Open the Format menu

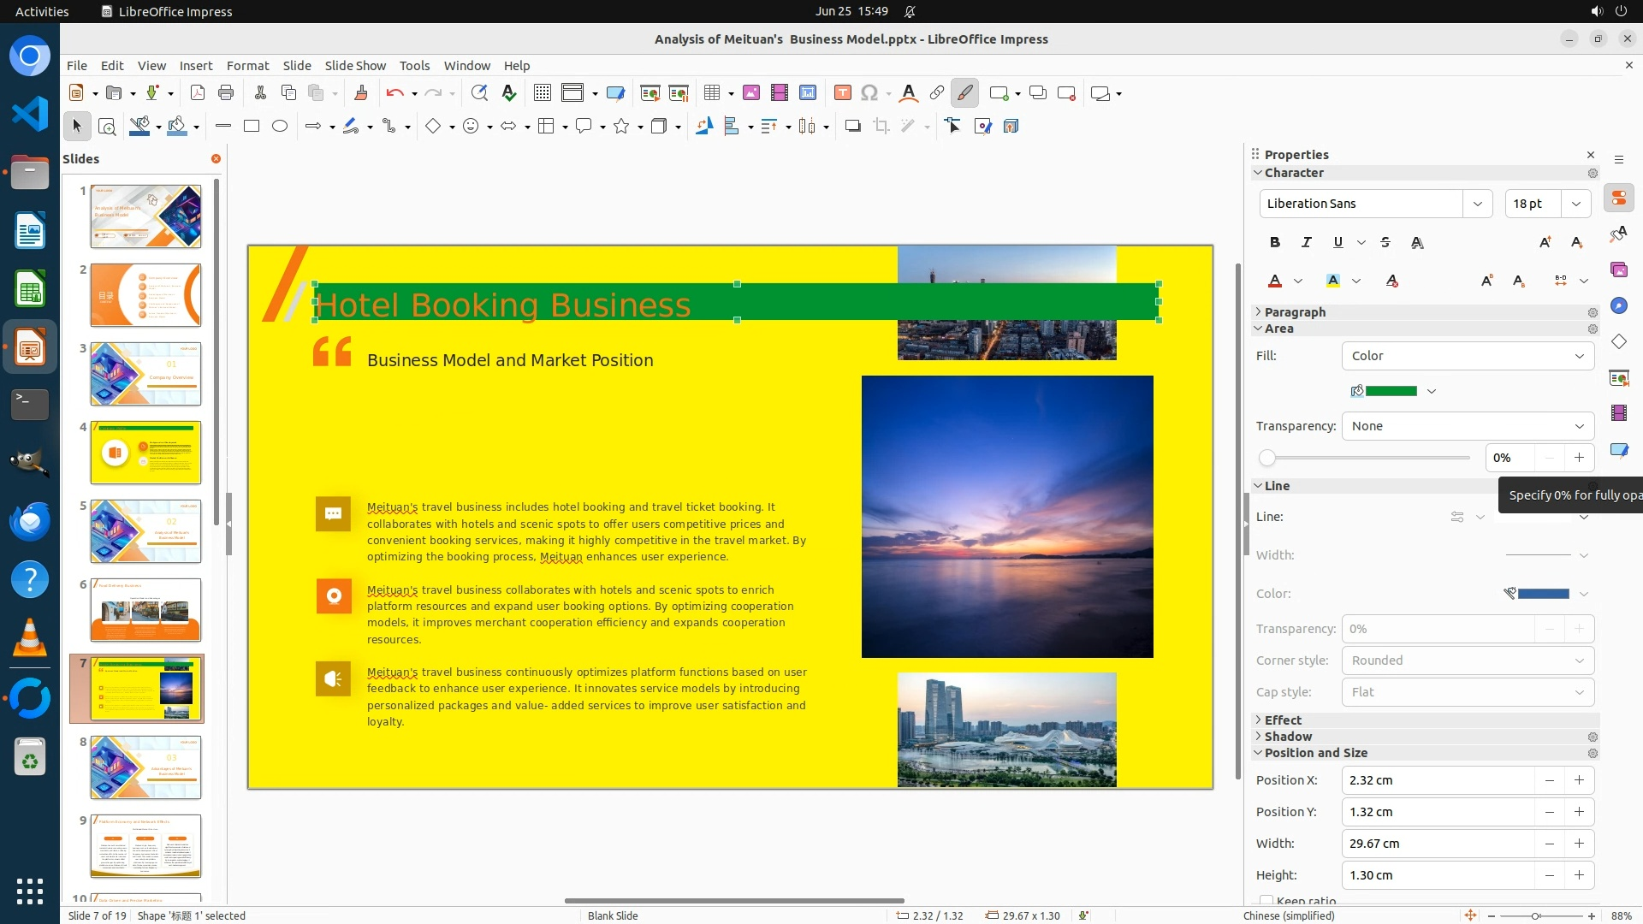[247, 66]
